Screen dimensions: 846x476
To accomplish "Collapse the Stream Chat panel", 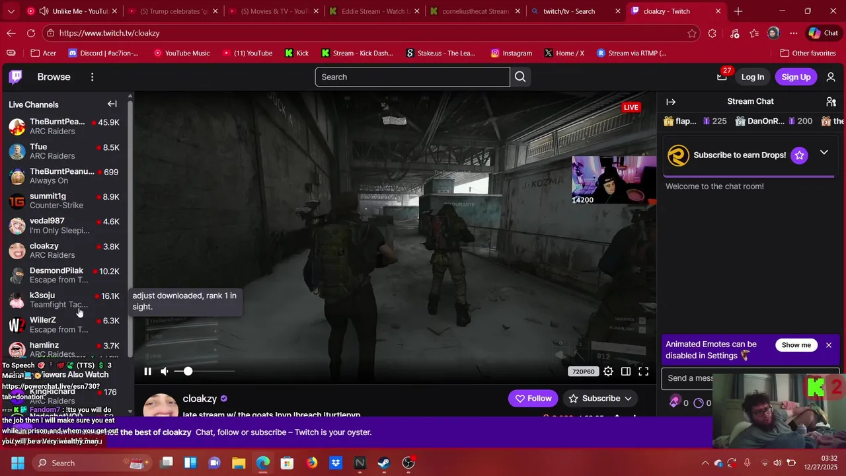I will tap(671, 102).
